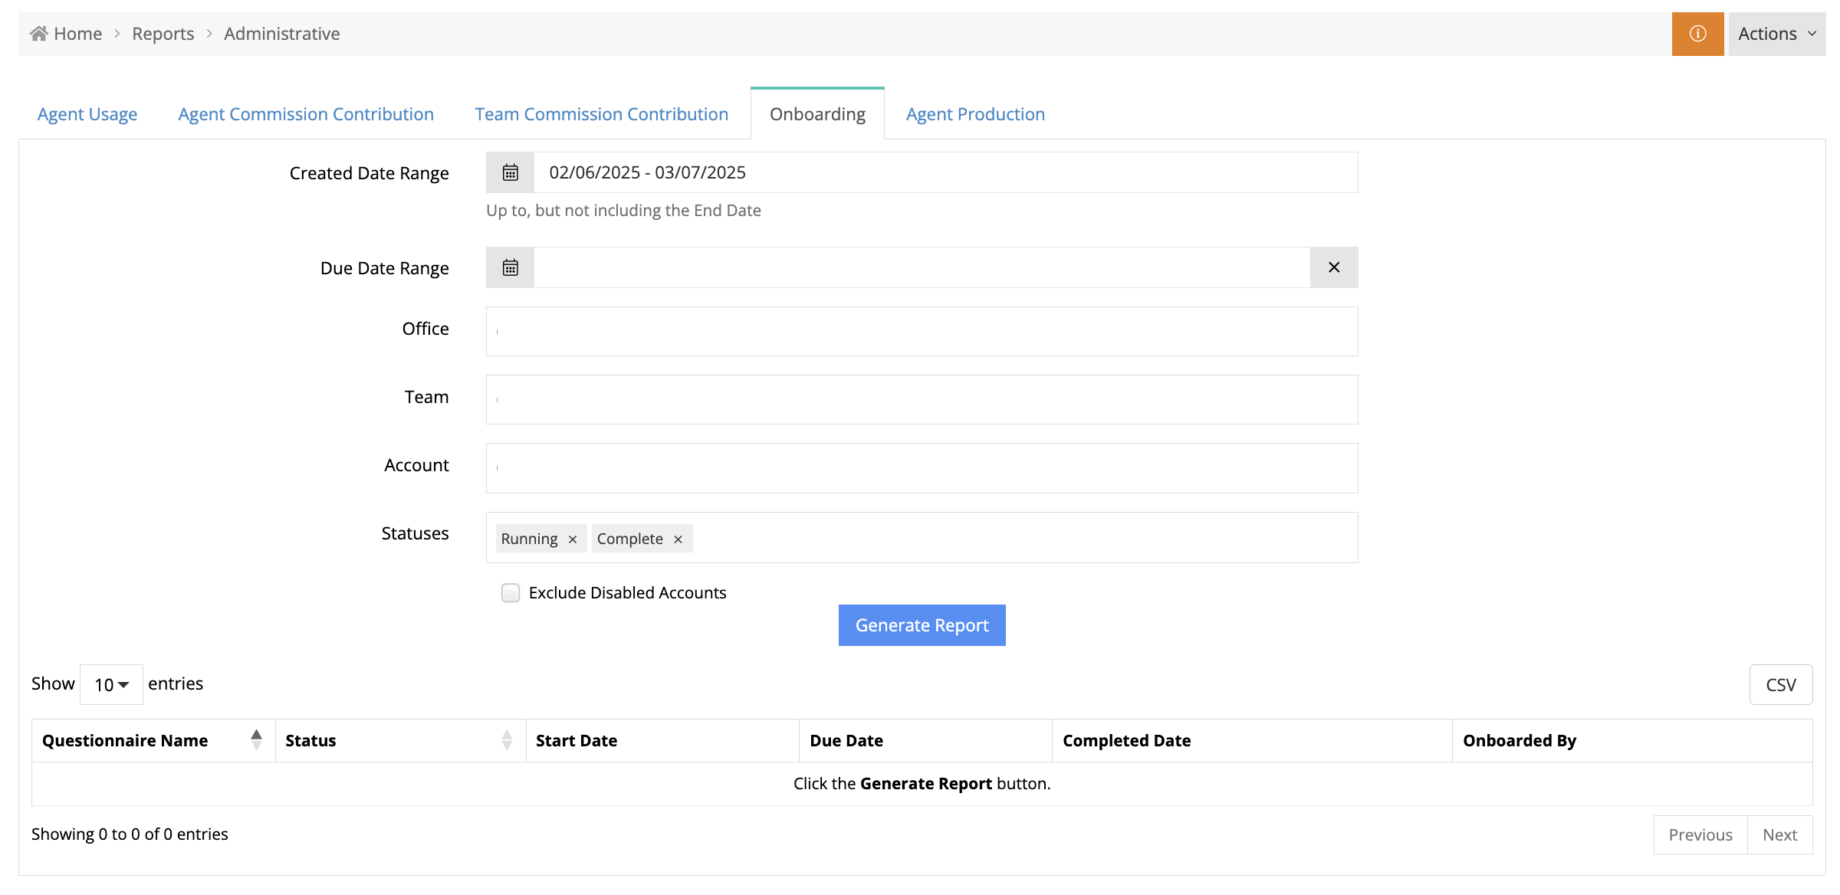Click the Generate Report button
Viewport: 1840px width, 895px height.
(922, 625)
